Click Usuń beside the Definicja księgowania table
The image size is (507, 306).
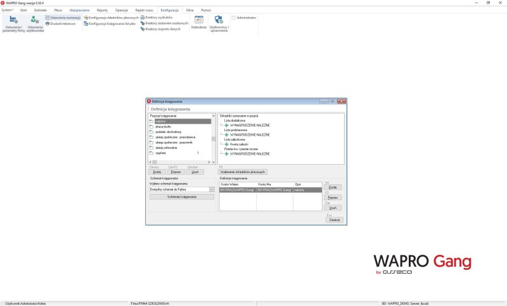pyautogui.click(x=333, y=208)
